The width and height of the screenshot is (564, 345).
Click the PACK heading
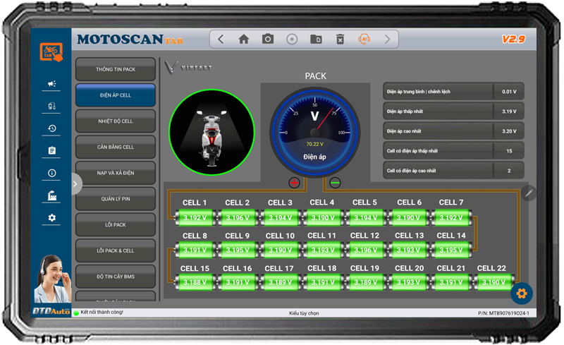click(315, 76)
